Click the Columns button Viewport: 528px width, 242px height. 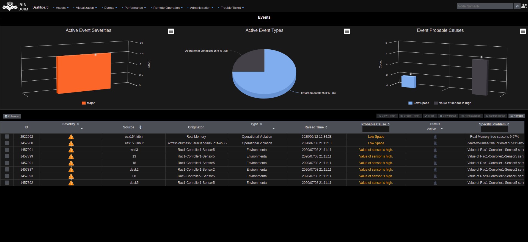(12, 116)
